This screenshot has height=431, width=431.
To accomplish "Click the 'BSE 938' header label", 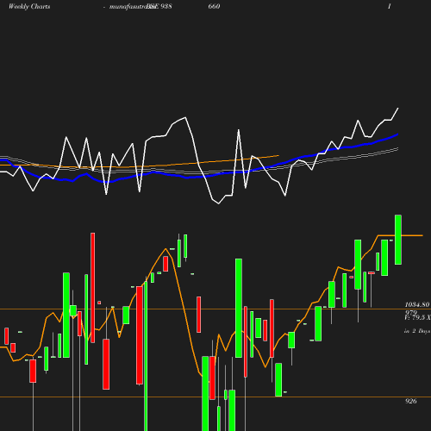I will point(159,6).
